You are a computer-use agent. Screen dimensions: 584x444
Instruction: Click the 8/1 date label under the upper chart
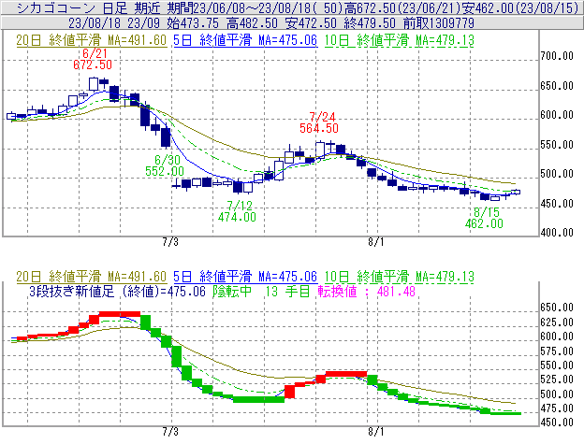[x=376, y=242]
